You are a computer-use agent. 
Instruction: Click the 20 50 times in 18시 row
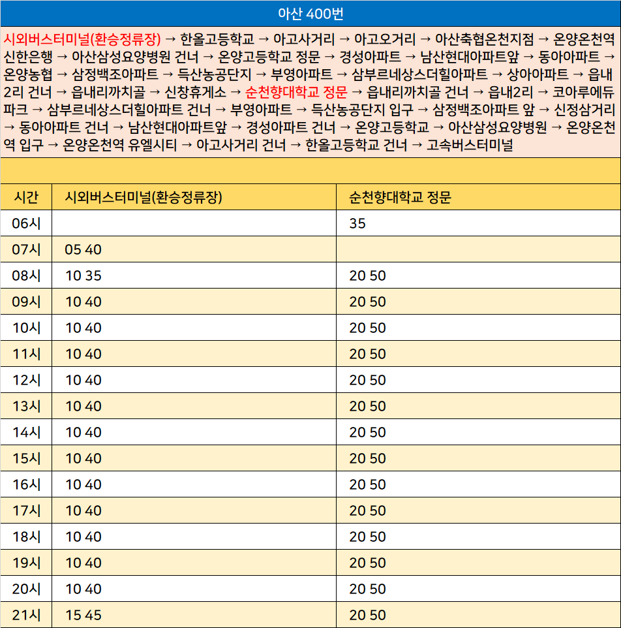pos(367,537)
